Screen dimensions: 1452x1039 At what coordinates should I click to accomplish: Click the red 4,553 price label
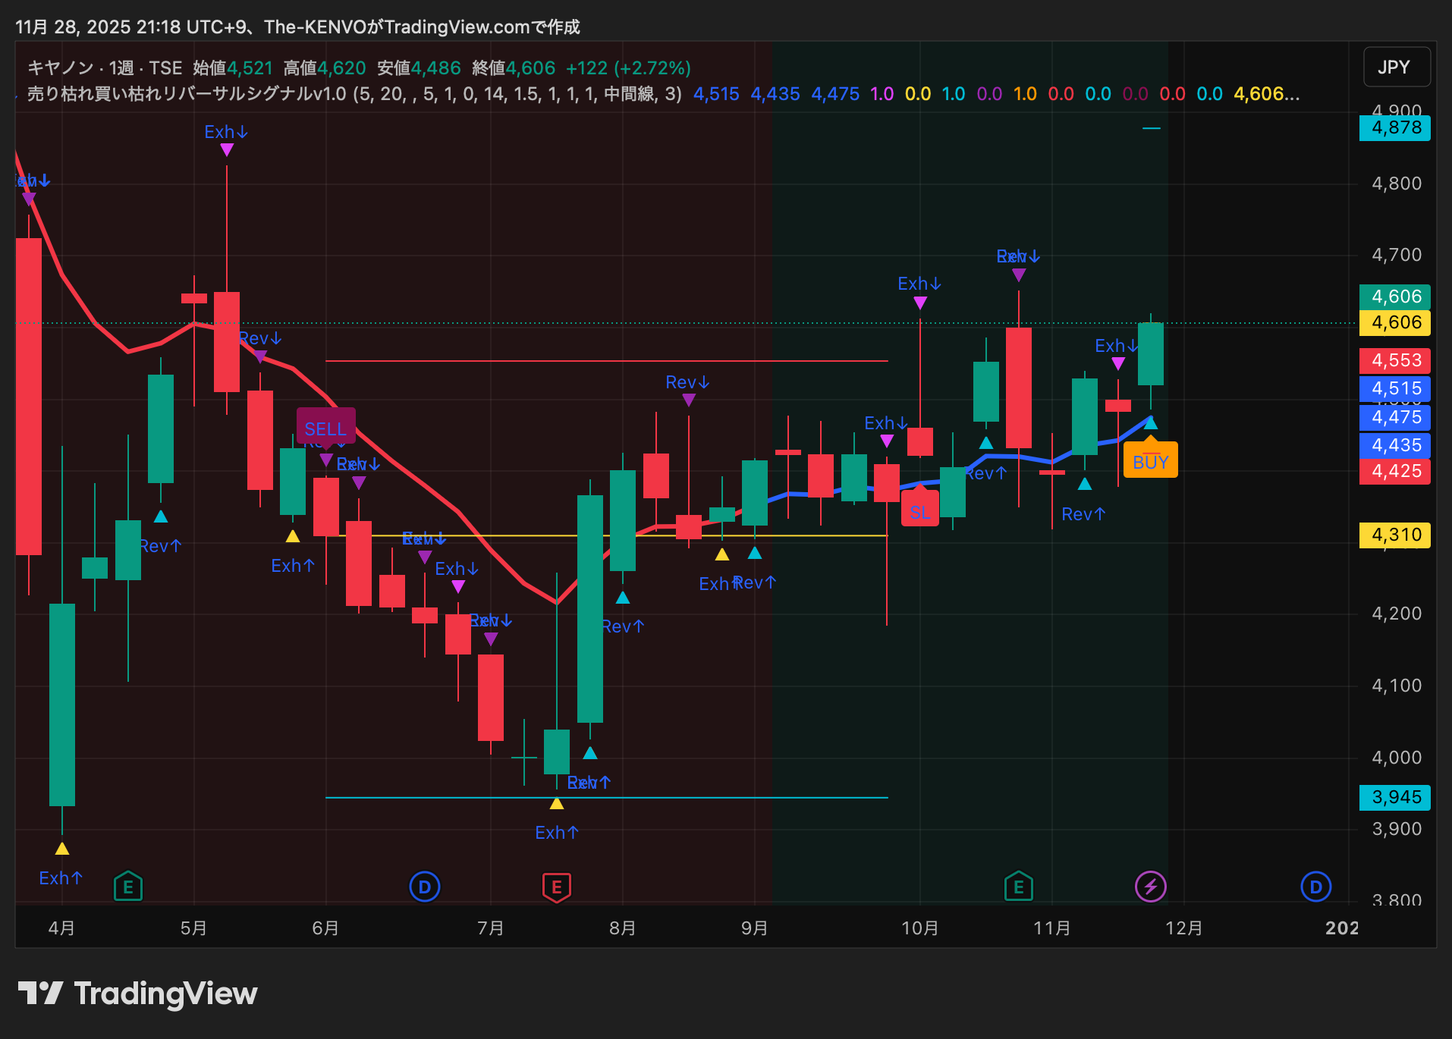(x=1396, y=360)
